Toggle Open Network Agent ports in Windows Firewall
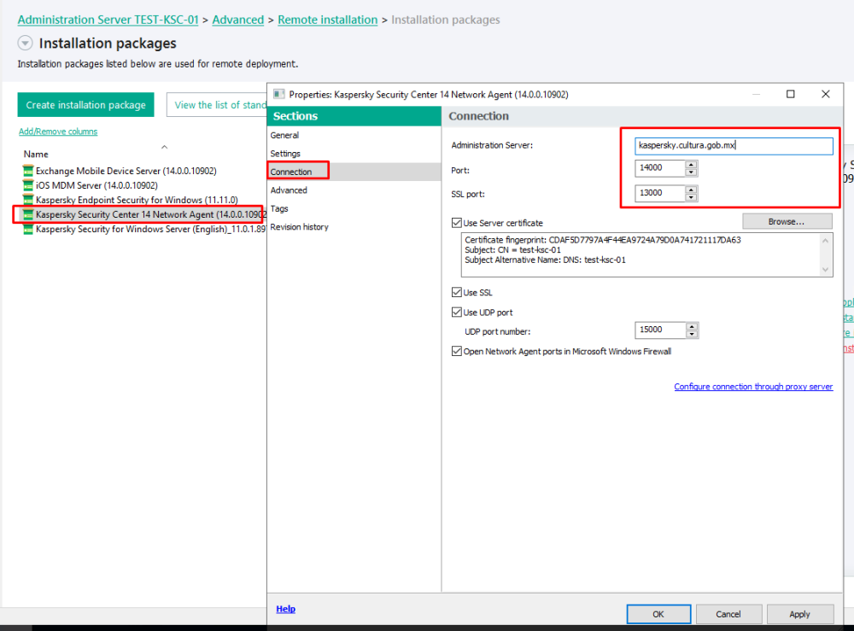Screen dimensions: 854x631 click(x=457, y=351)
